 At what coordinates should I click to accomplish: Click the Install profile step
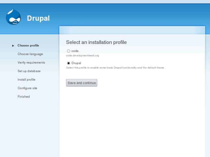click(x=27, y=80)
